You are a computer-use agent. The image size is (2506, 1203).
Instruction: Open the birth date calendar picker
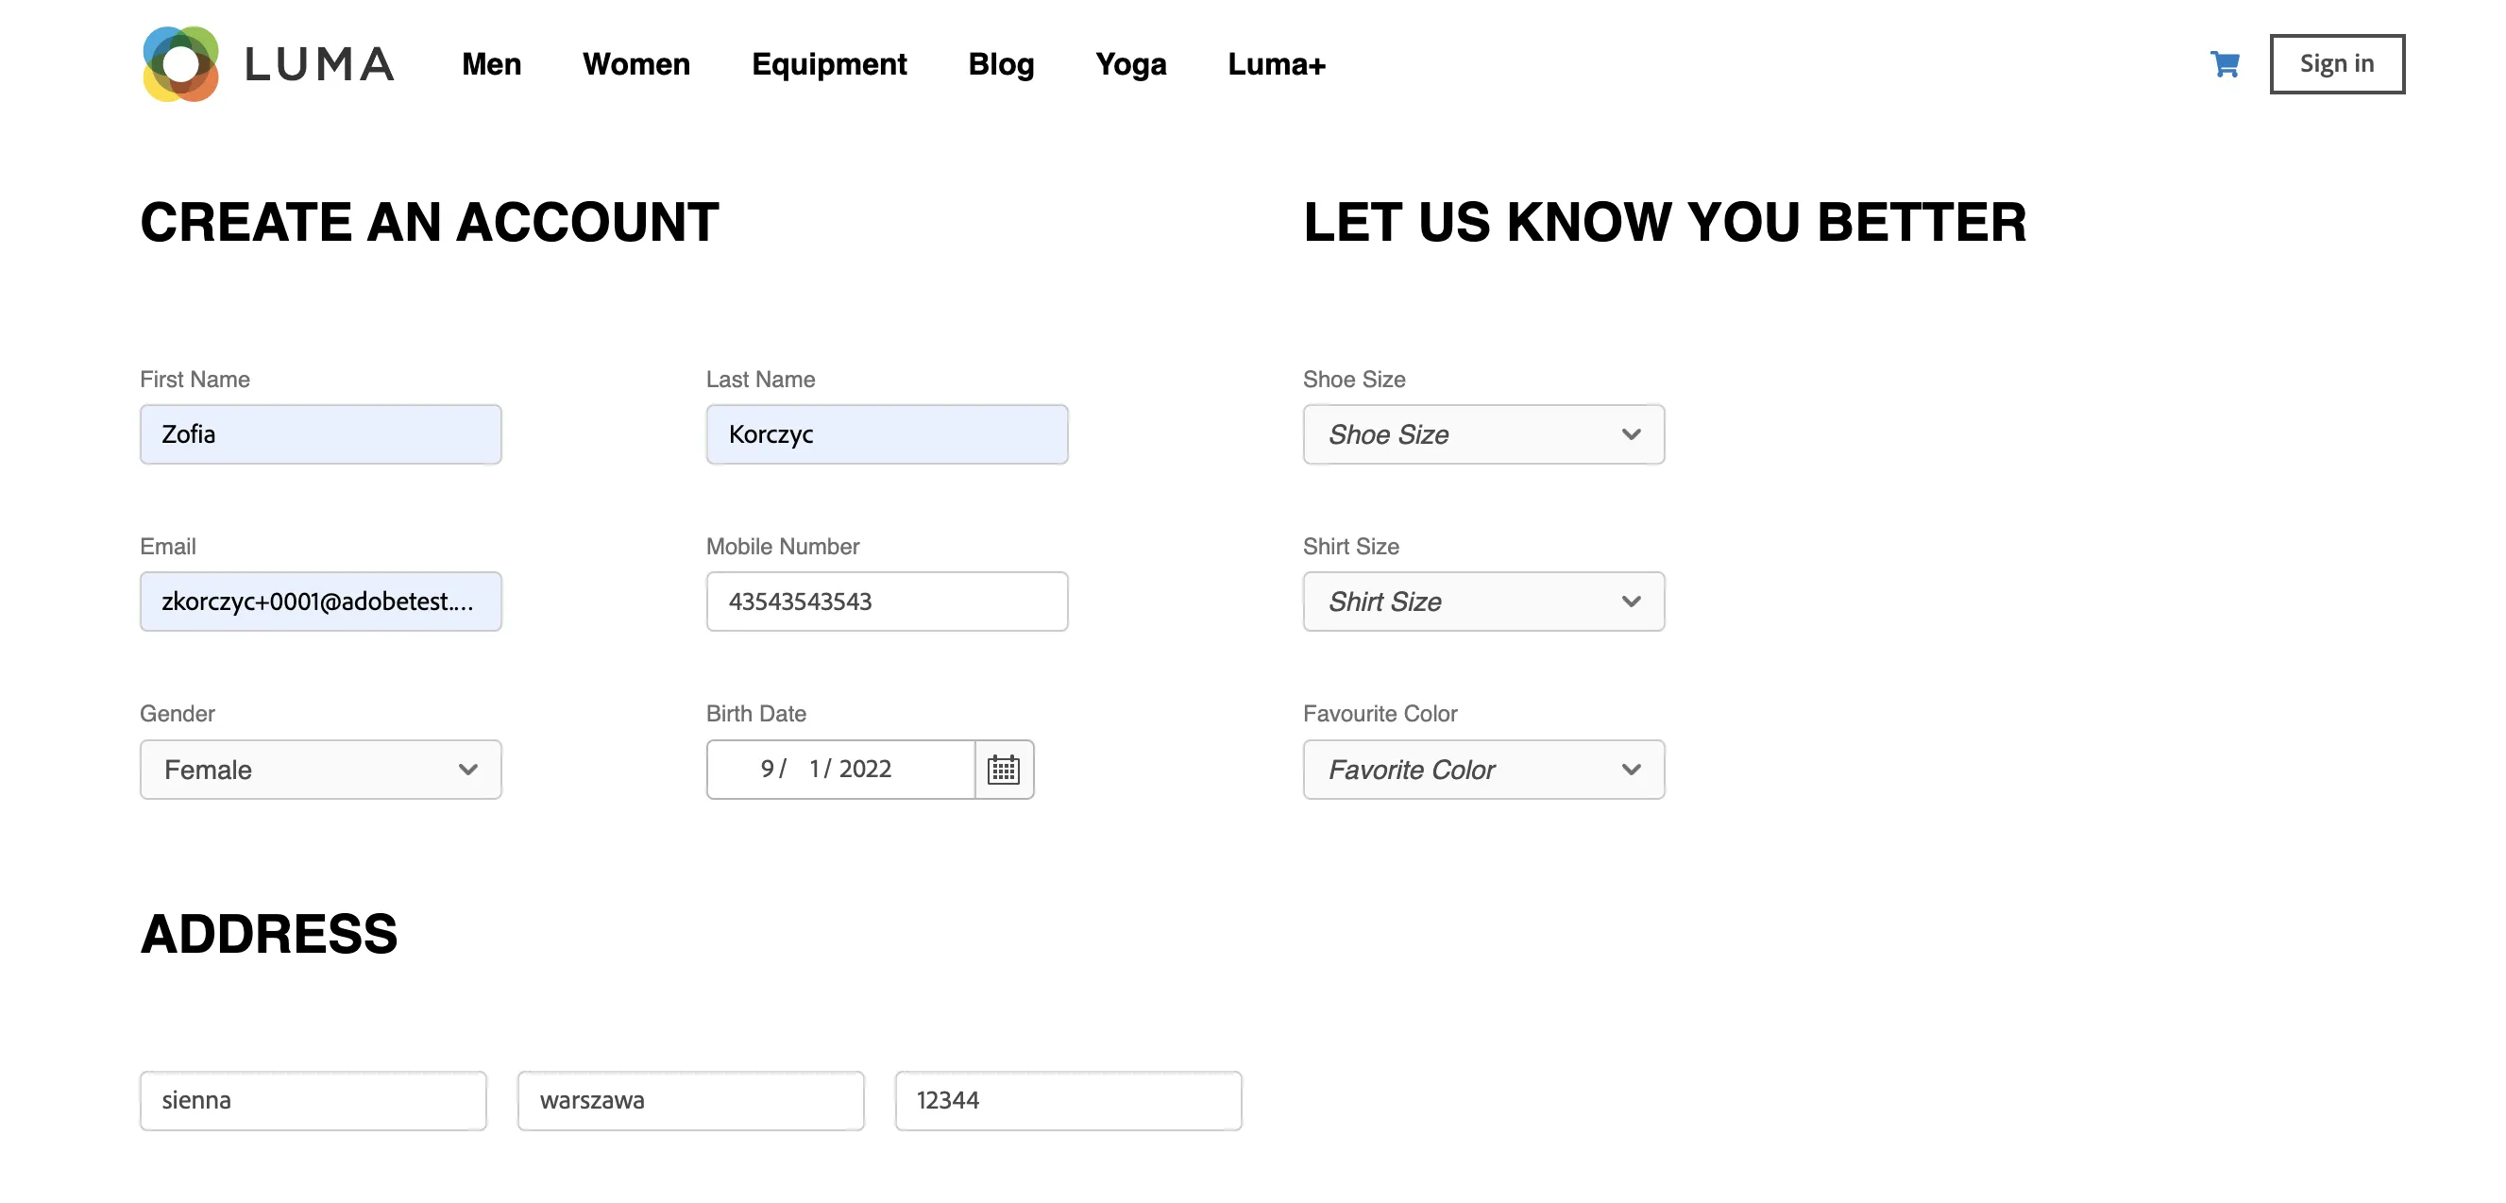tap(1003, 770)
